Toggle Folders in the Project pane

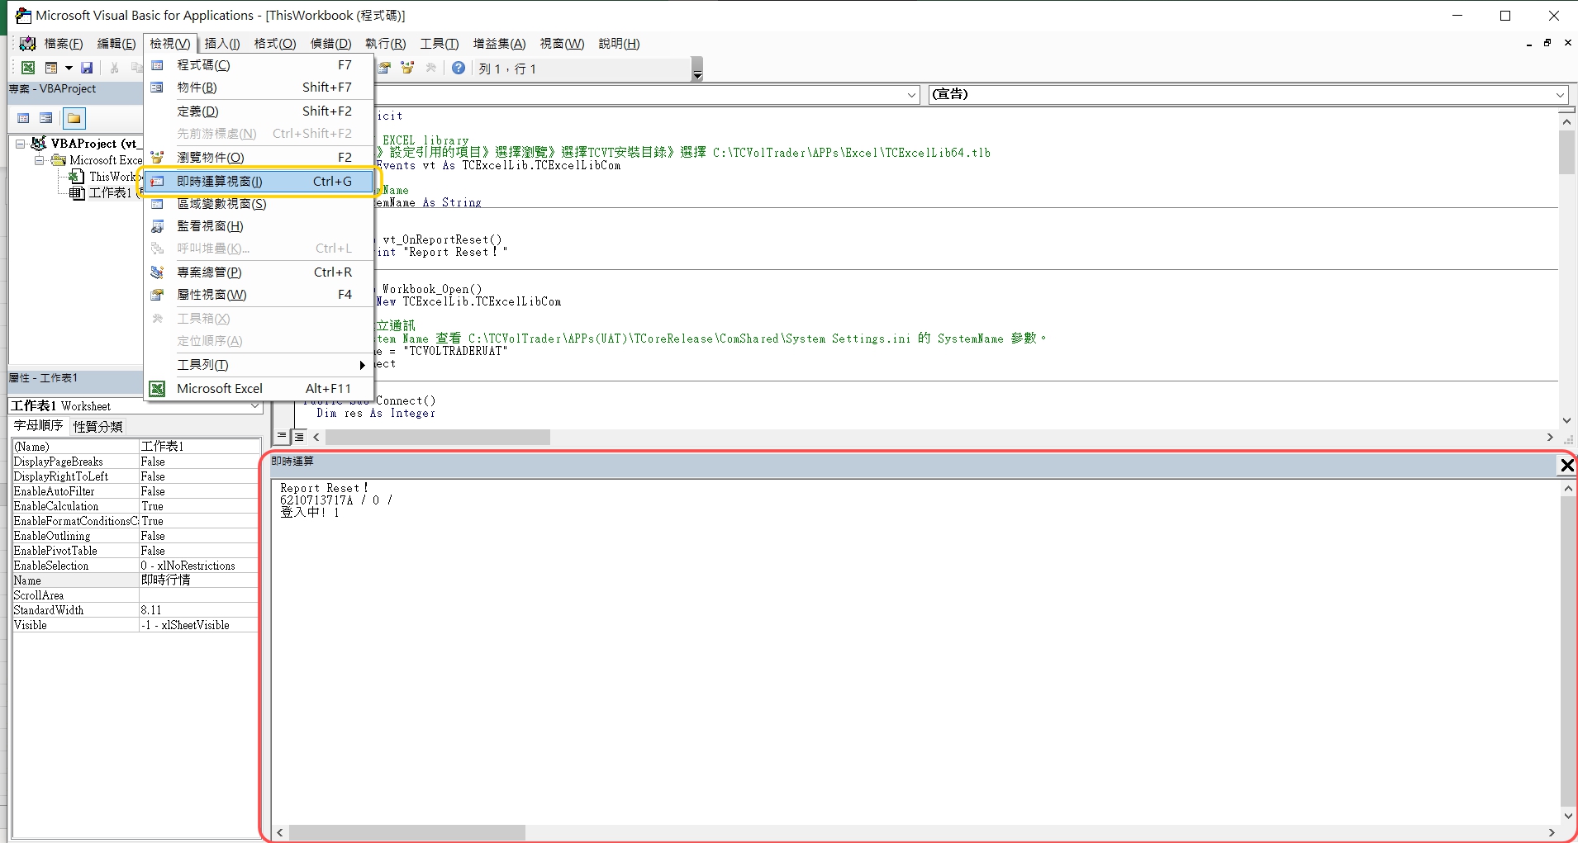point(74,118)
